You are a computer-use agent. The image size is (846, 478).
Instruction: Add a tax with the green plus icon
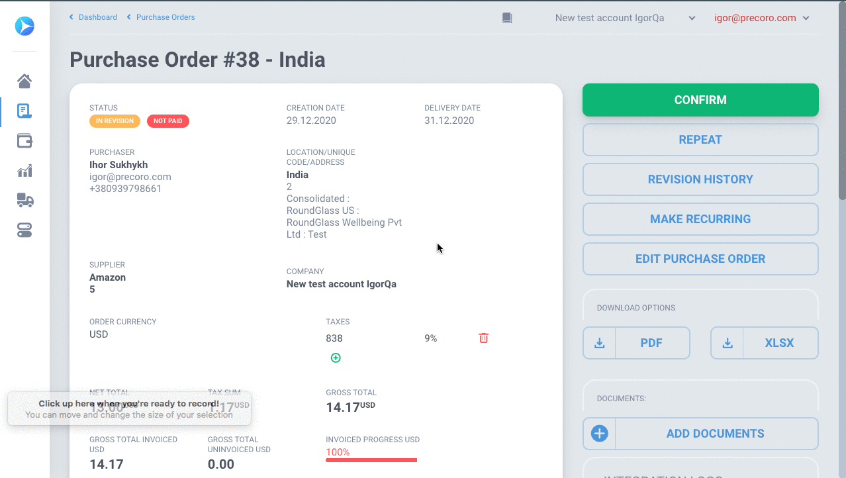point(336,358)
